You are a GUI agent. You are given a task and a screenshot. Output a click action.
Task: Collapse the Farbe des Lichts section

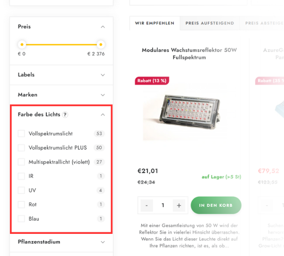[x=103, y=115]
